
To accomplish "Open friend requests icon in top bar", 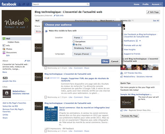I will 20,4.
